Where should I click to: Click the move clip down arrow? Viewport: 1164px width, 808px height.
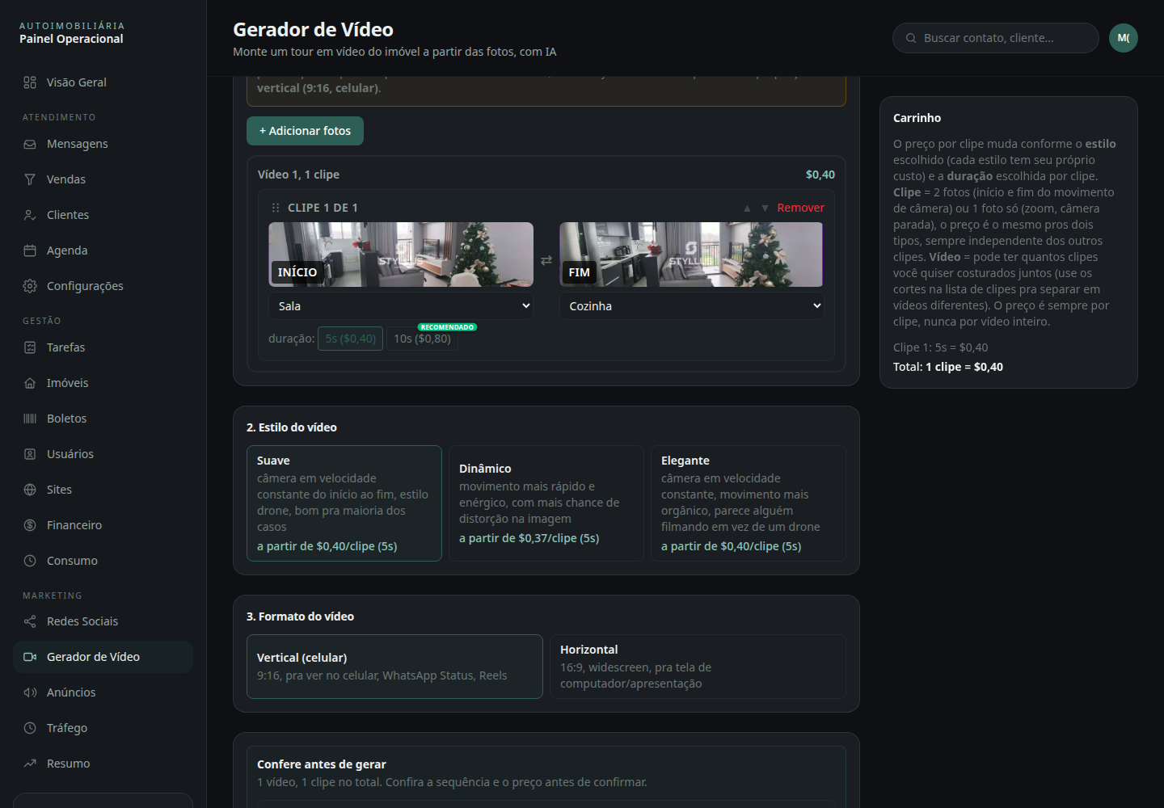pyautogui.click(x=765, y=208)
